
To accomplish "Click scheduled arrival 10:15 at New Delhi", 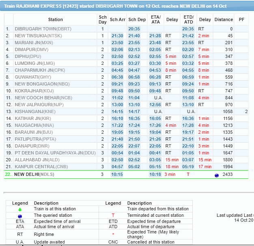I will (x=117, y=174).
